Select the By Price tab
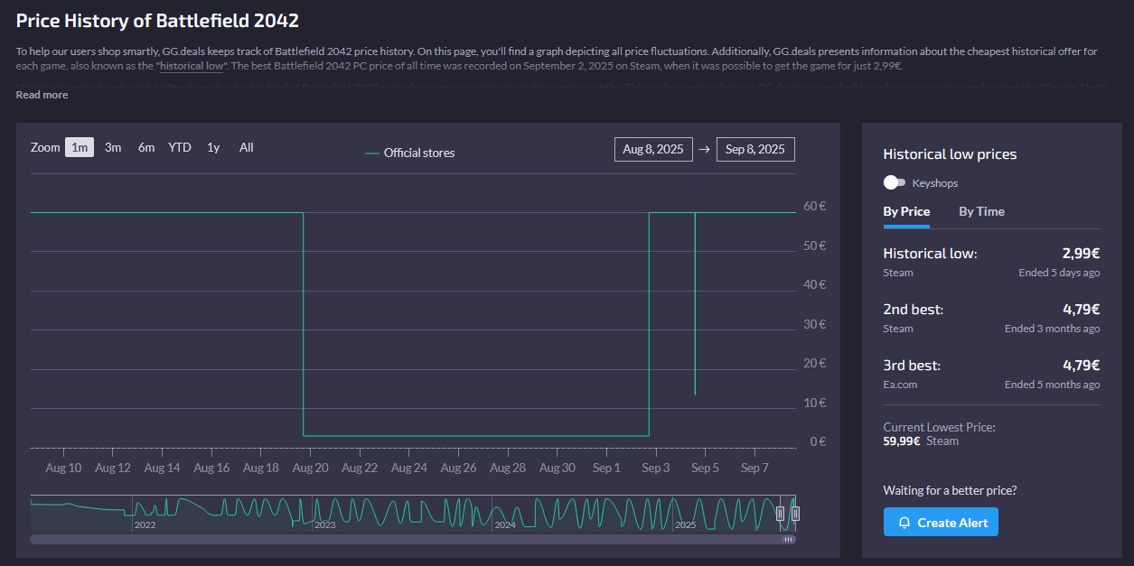1134x566 pixels. [x=906, y=211]
